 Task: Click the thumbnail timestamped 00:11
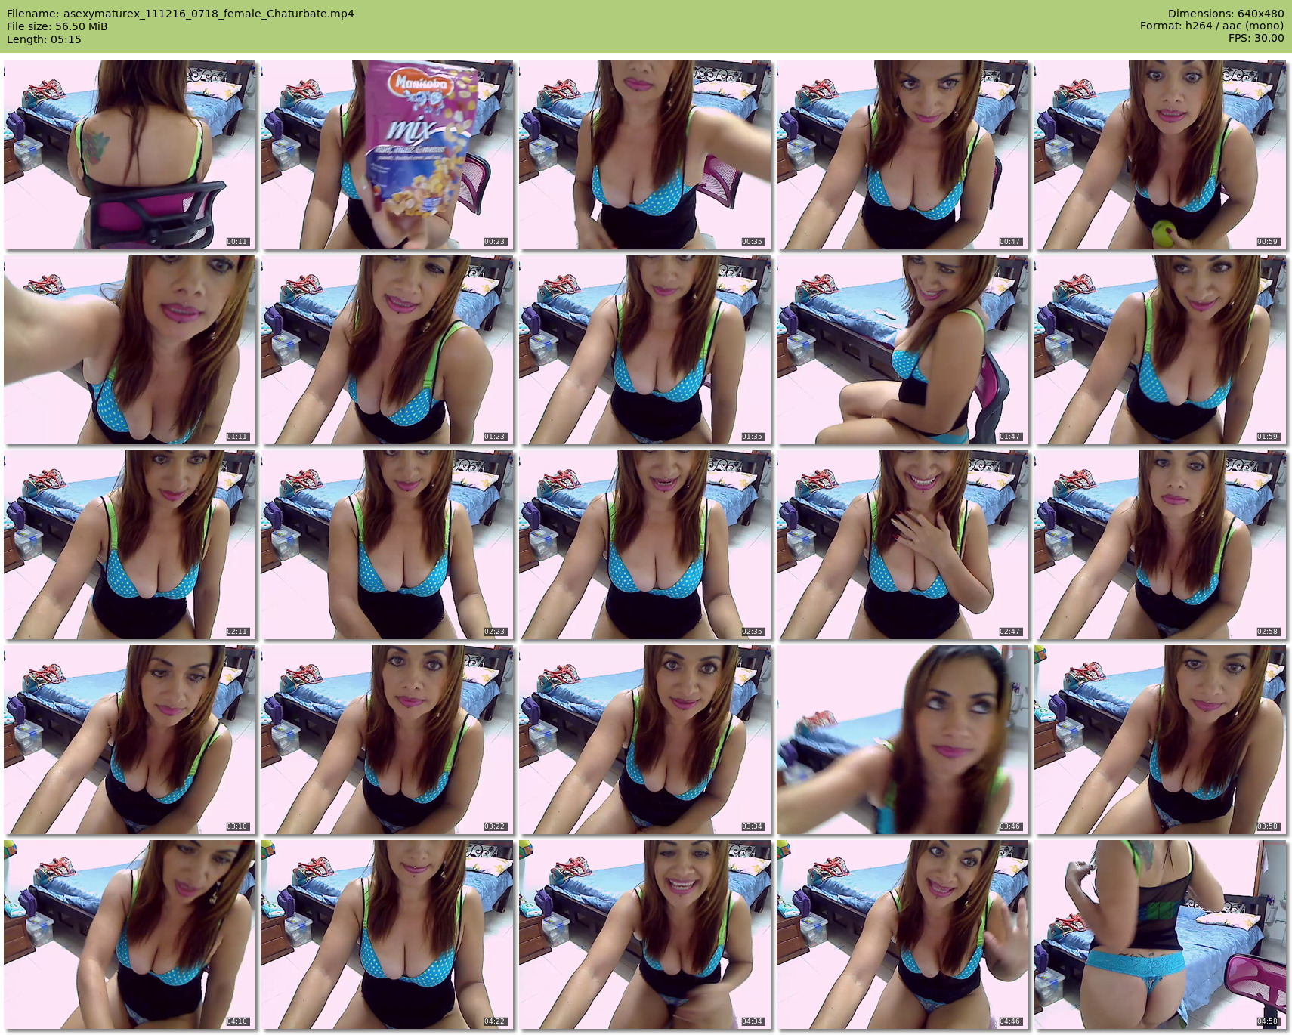tap(130, 155)
